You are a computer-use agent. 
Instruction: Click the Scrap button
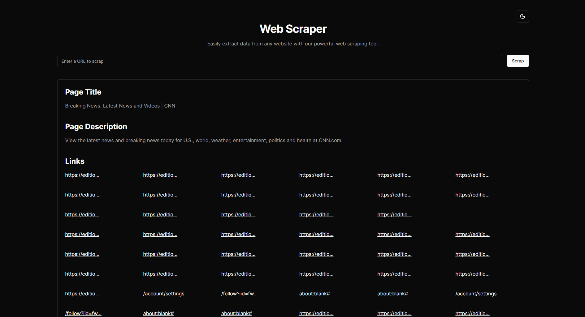click(x=518, y=61)
